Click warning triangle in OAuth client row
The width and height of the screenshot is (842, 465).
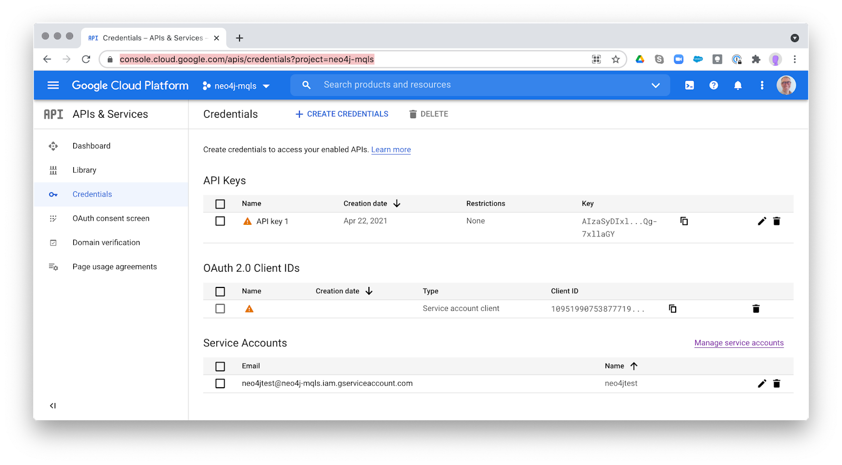(x=249, y=309)
